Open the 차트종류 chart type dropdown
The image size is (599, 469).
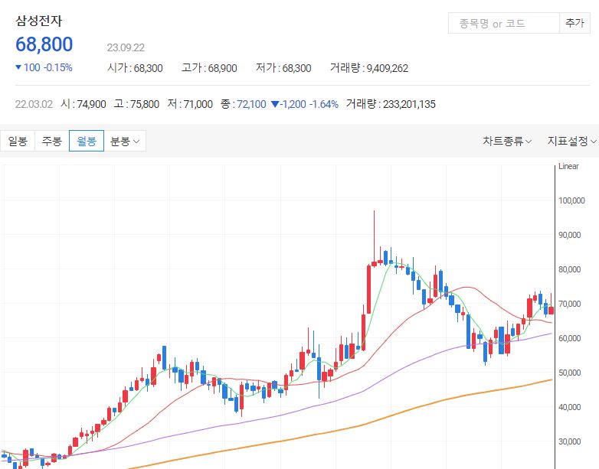tap(507, 142)
